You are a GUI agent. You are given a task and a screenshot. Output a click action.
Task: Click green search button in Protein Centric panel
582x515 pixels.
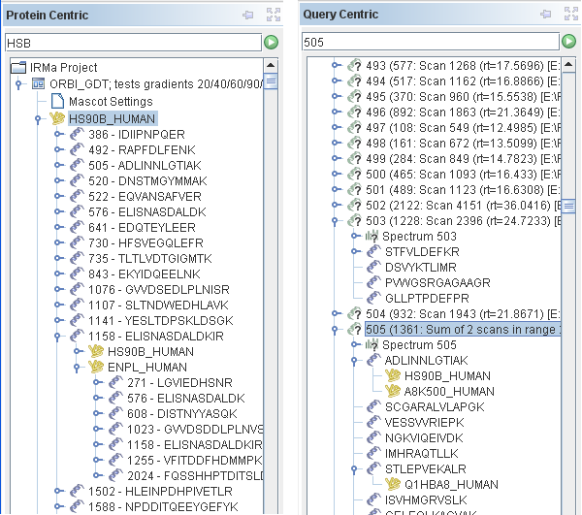272,43
